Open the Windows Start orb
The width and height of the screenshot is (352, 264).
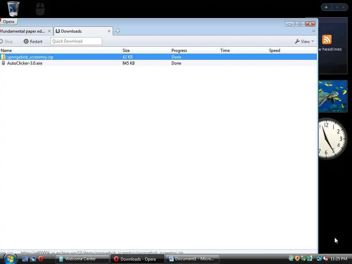pyautogui.click(x=10, y=258)
